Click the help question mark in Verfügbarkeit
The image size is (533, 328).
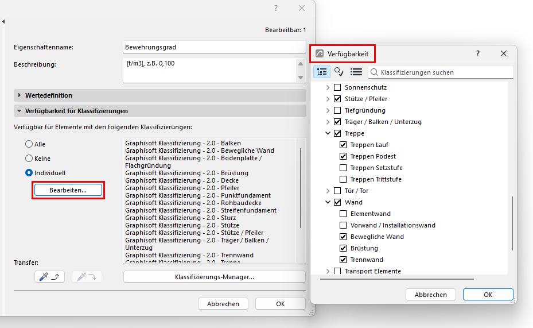477,53
